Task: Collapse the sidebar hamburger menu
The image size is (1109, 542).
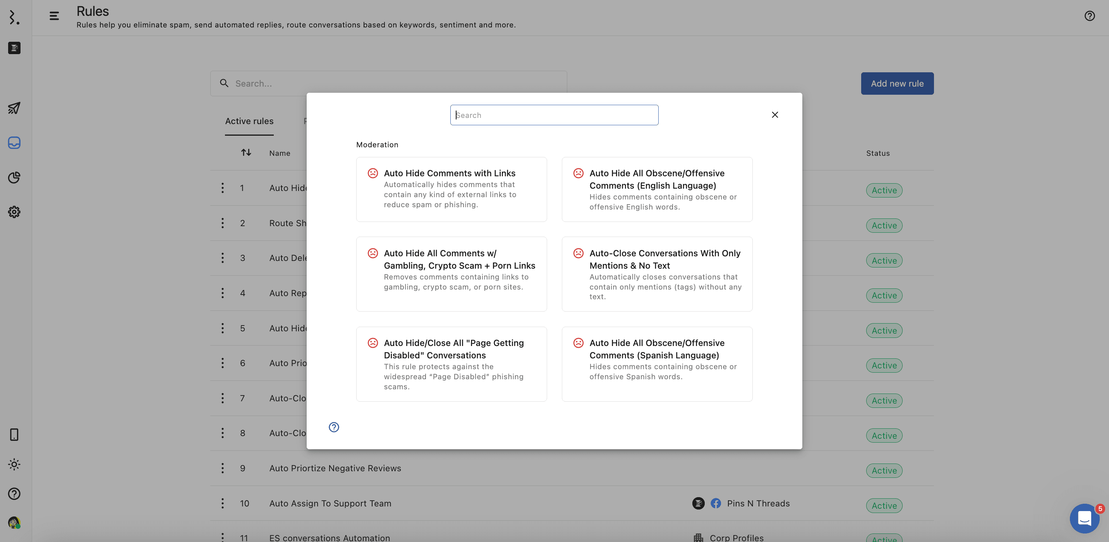Action: click(x=54, y=16)
